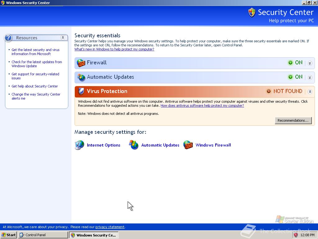Open 'Change the way Security Center alerts me'
The image size is (318, 239).
(x=36, y=96)
